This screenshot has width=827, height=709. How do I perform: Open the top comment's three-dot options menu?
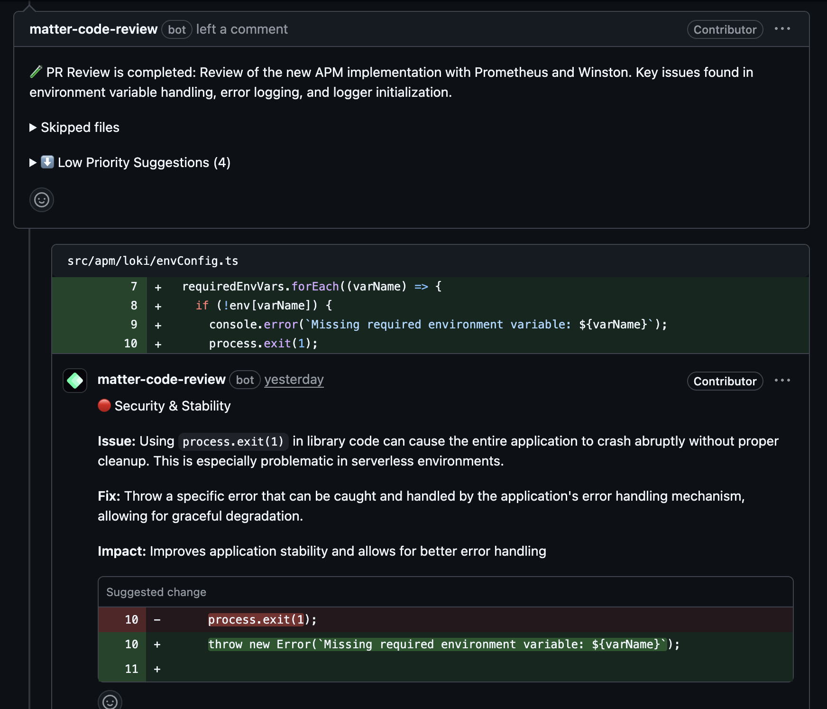click(782, 29)
